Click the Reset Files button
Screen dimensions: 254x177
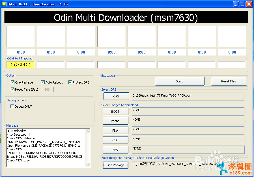[x=229, y=81]
